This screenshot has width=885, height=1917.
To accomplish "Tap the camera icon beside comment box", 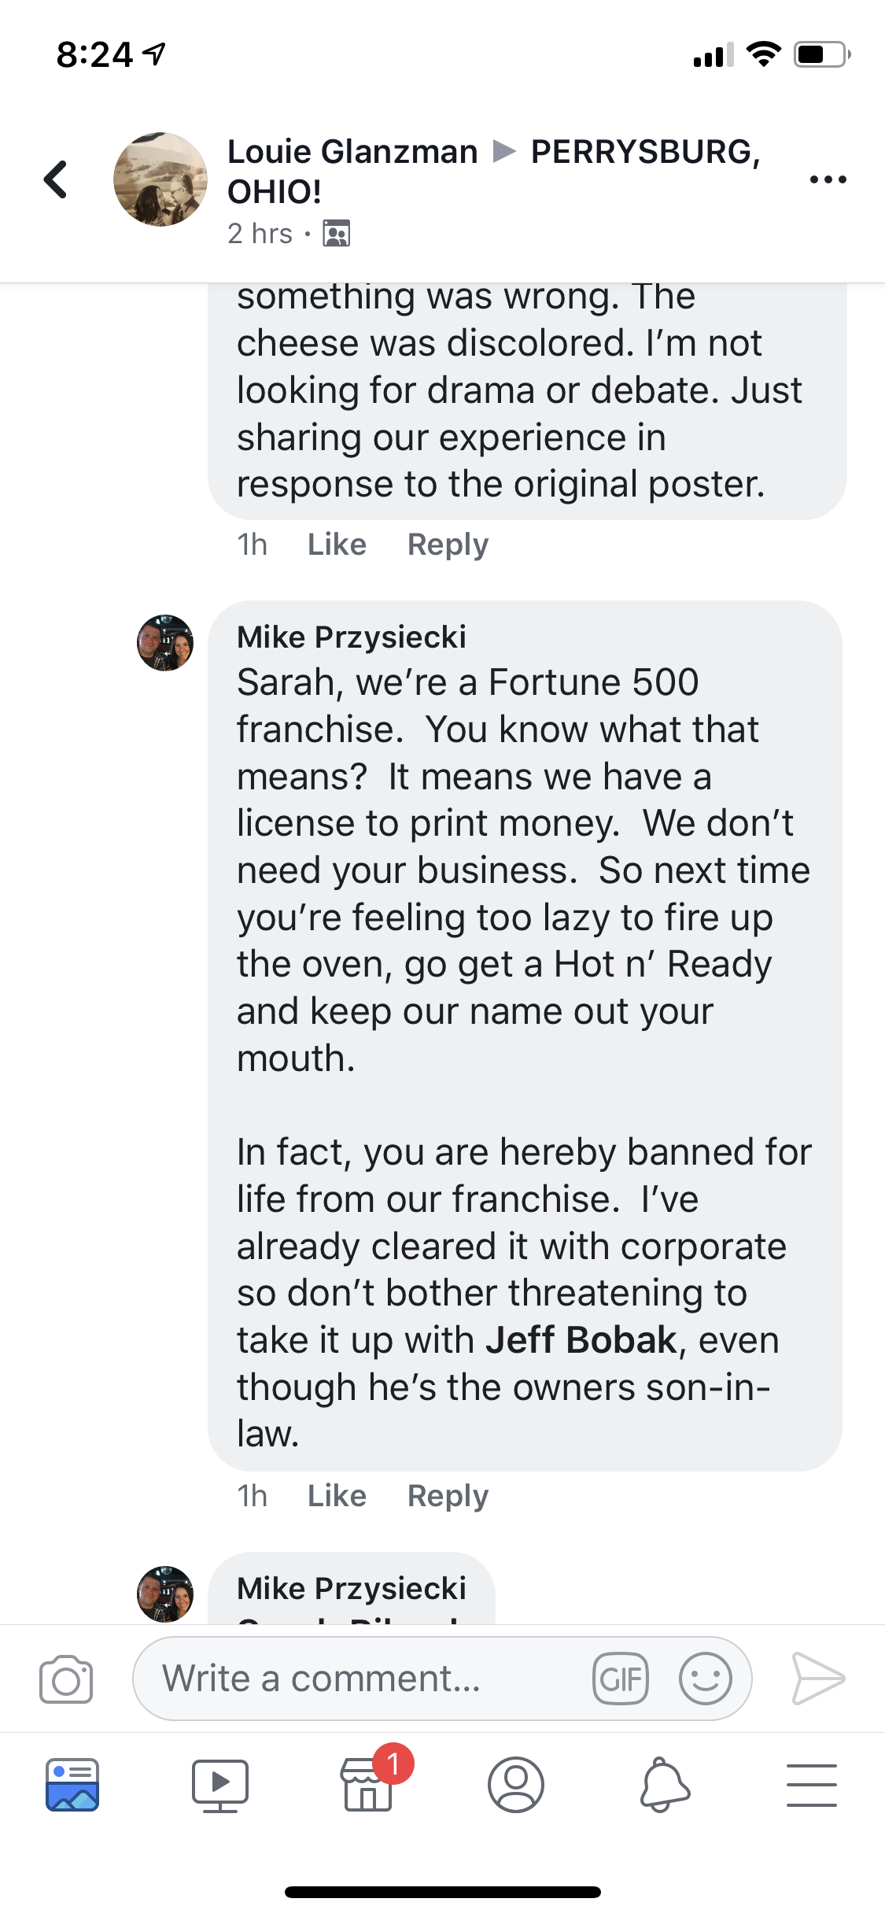I will [66, 1679].
